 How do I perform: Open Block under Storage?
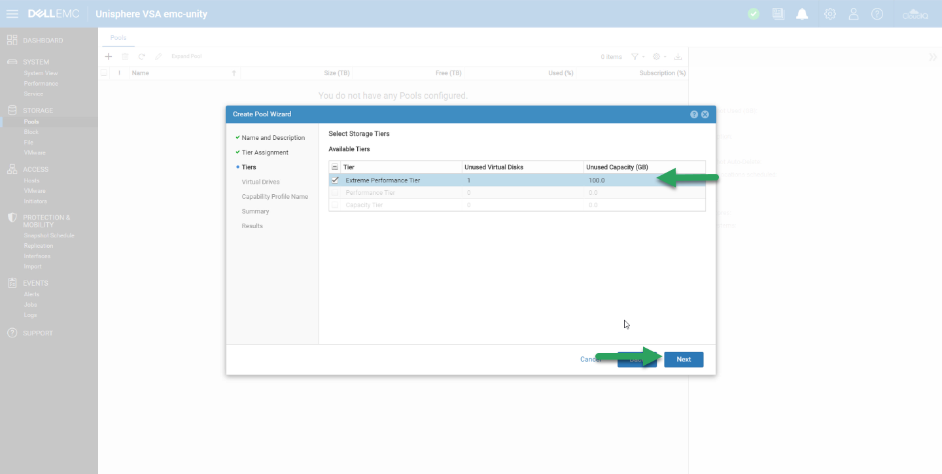point(31,132)
